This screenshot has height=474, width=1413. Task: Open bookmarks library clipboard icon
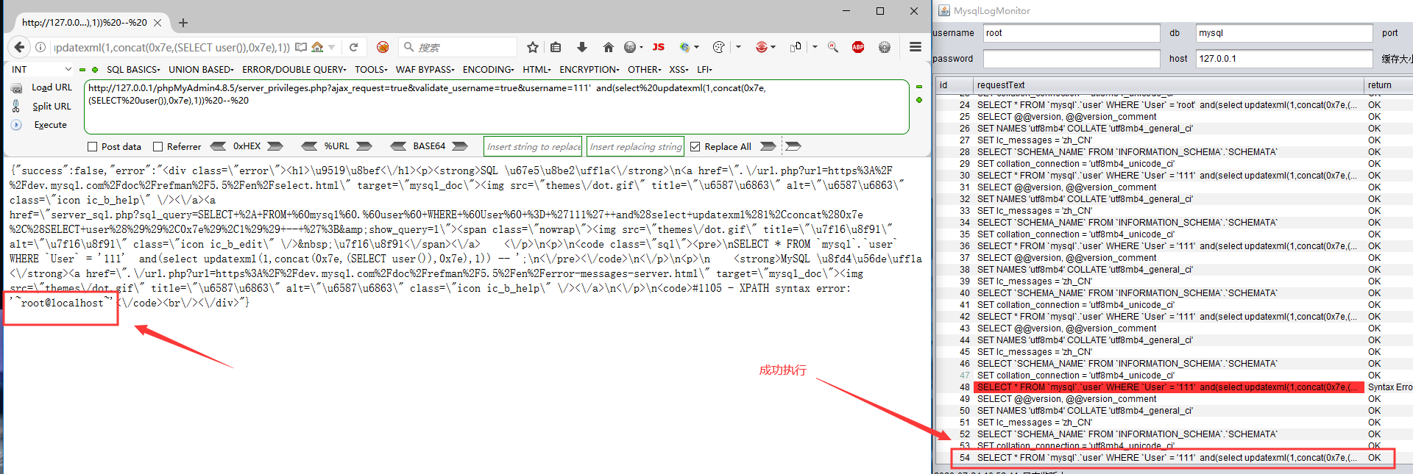556,47
